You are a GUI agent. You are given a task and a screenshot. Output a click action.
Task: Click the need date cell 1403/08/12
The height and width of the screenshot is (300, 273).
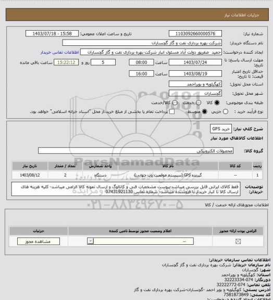click(x=30, y=175)
